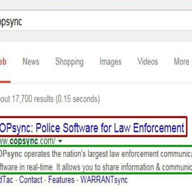The width and height of the screenshot is (192, 192).
Task: Click the search box containing copsync
Action: pos(96,20)
